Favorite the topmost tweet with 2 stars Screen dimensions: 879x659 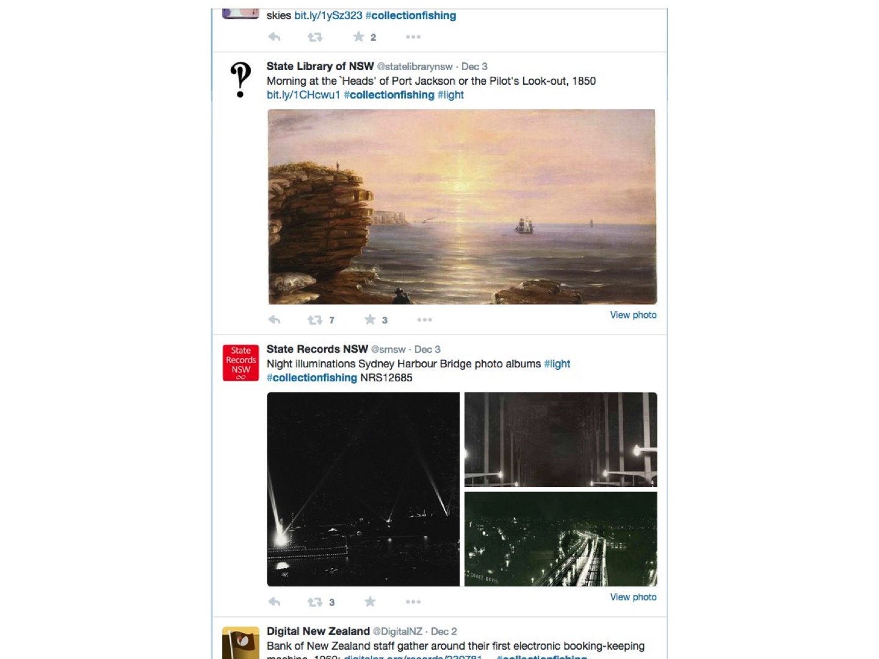[359, 37]
